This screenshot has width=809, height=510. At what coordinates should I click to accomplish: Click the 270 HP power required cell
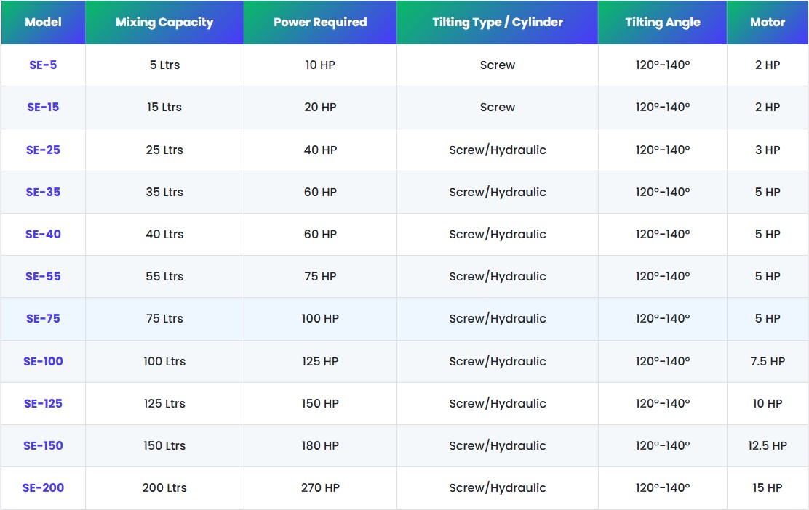pyautogui.click(x=320, y=488)
